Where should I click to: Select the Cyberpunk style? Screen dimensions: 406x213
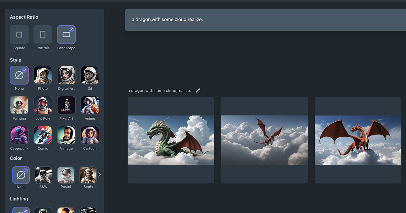tap(19, 135)
